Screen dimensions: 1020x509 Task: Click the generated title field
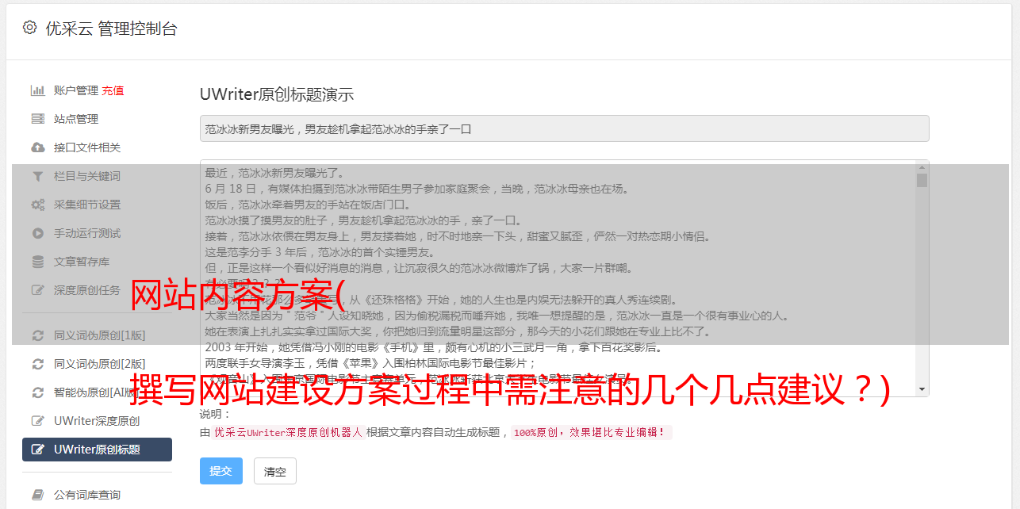[564, 128]
